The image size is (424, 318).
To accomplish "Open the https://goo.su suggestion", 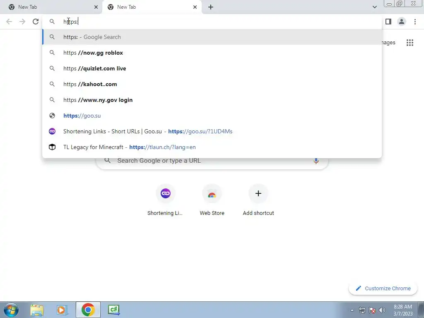I will tap(212, 116).
